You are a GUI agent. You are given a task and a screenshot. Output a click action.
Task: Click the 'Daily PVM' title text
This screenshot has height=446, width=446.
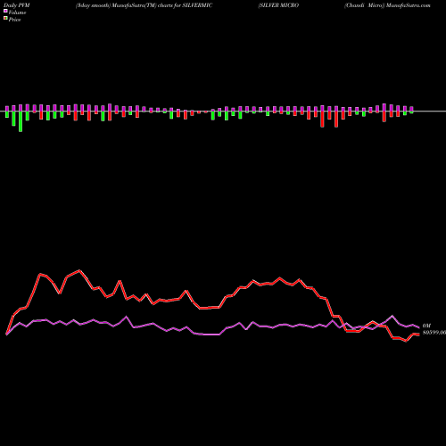coord(17,5)
